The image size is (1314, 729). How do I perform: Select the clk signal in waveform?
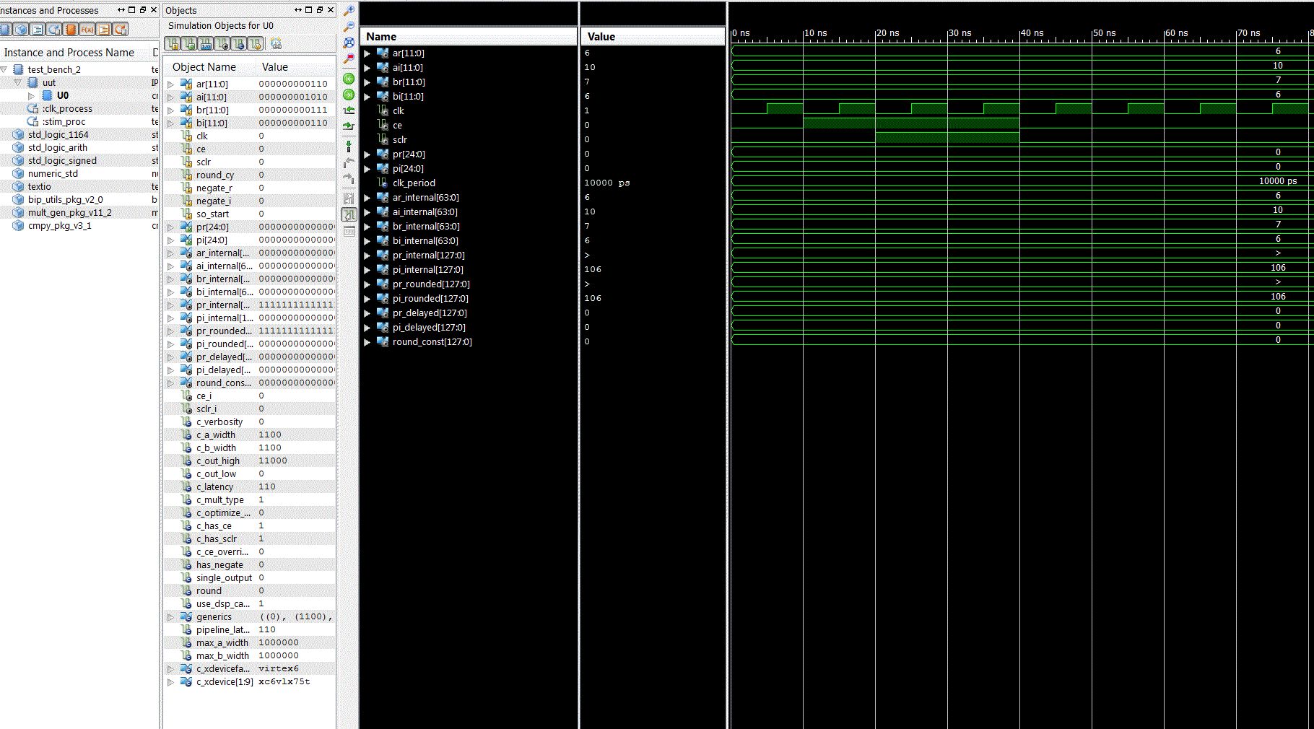pyautogui.click(x=399, y=111)
